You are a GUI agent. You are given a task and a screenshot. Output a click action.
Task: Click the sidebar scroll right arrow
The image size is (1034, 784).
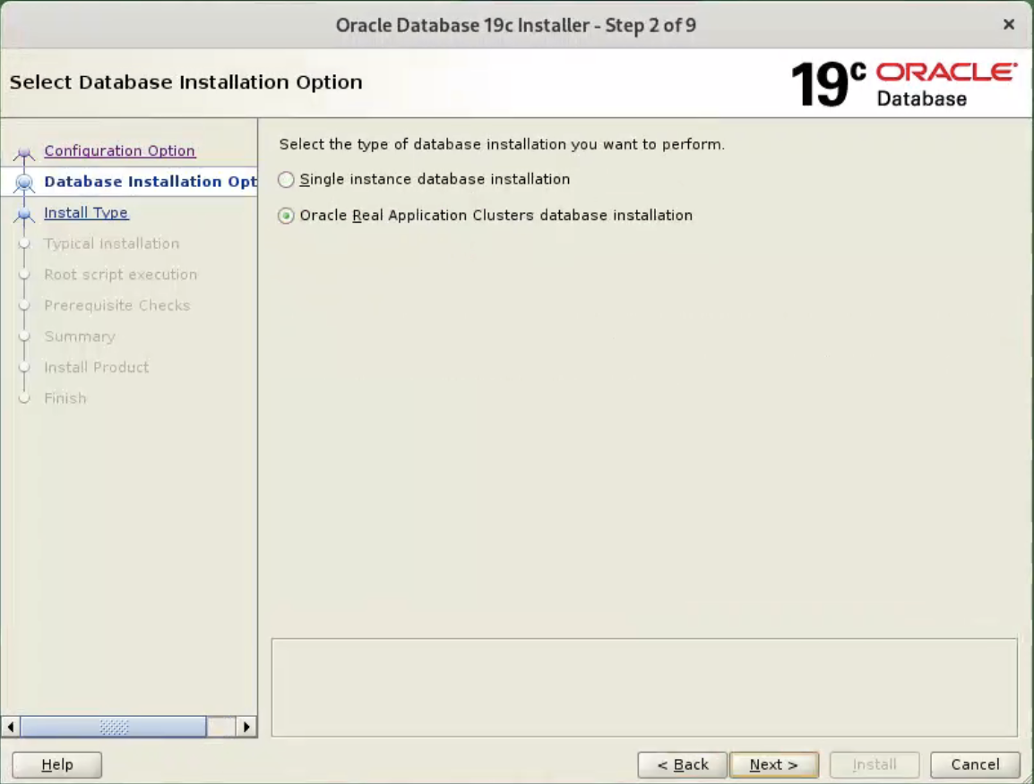pyautogui.click(x=246, y=727)
